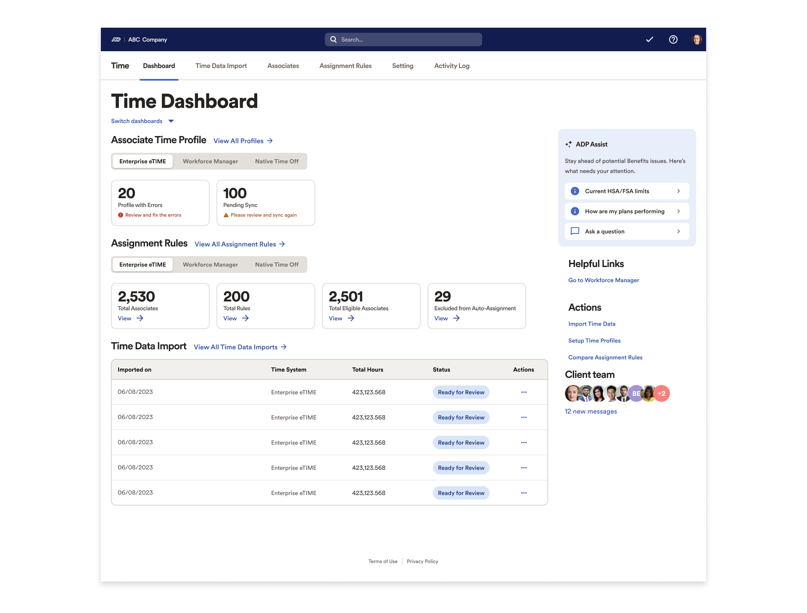Click the search magnifier icon
Screen dimensions: 807x613
333,39
